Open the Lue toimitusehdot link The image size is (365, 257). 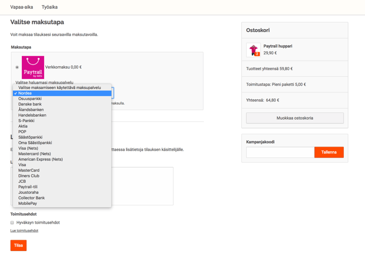click(24, 231)
